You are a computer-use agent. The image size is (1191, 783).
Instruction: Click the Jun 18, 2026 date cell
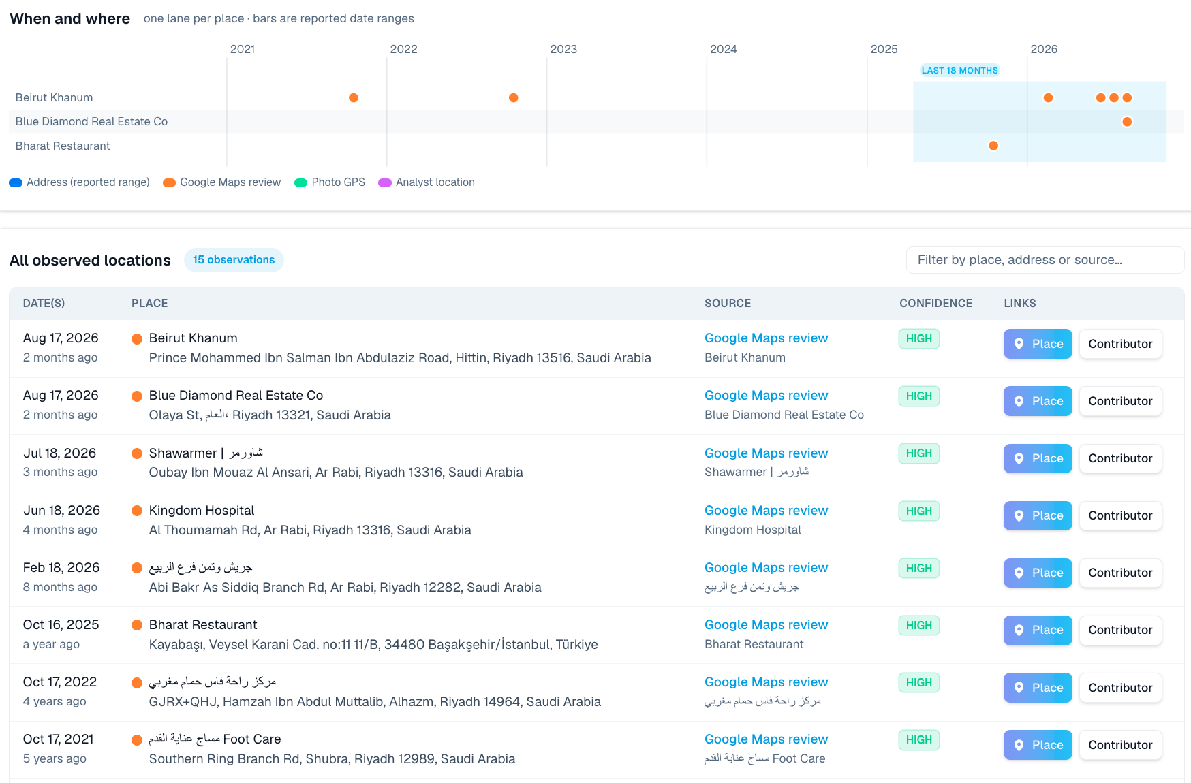click(61, 511)
